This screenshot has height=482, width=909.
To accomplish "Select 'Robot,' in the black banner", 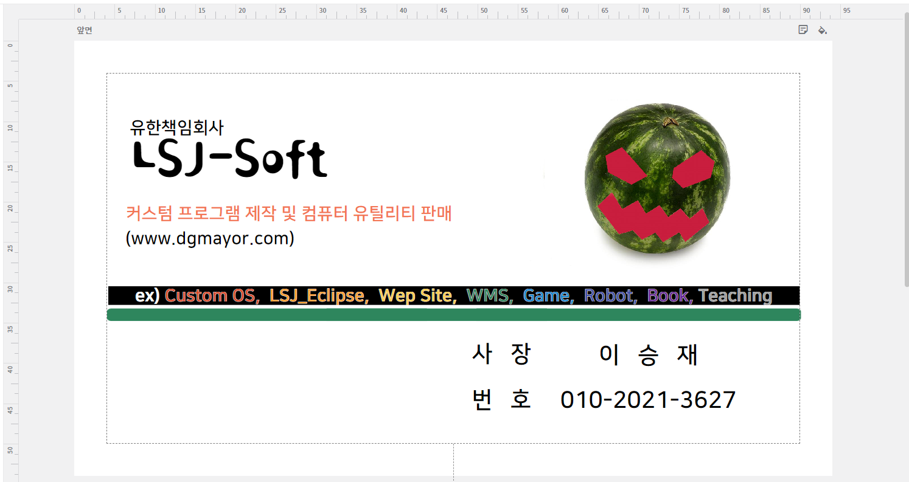I will click(x=611, y=296).
